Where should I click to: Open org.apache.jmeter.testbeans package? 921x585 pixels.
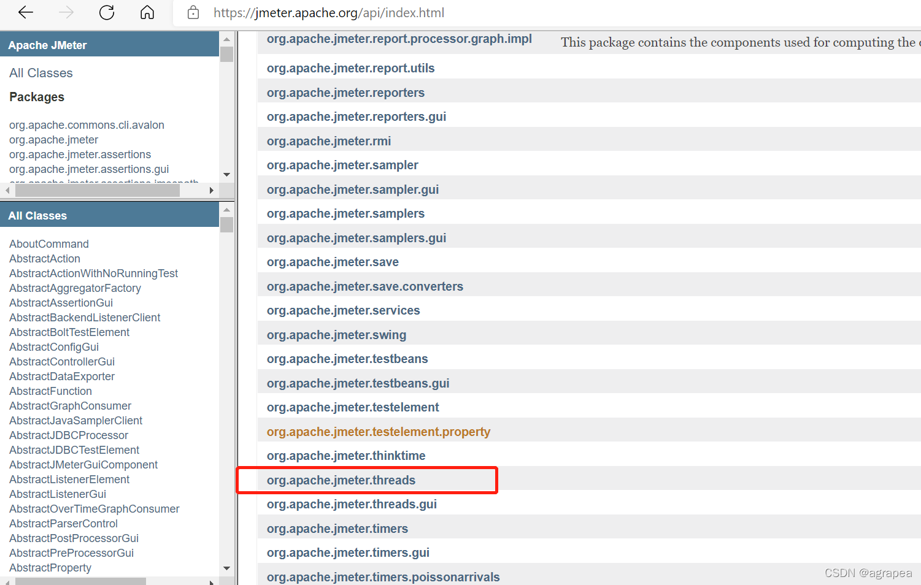[347, 359]
